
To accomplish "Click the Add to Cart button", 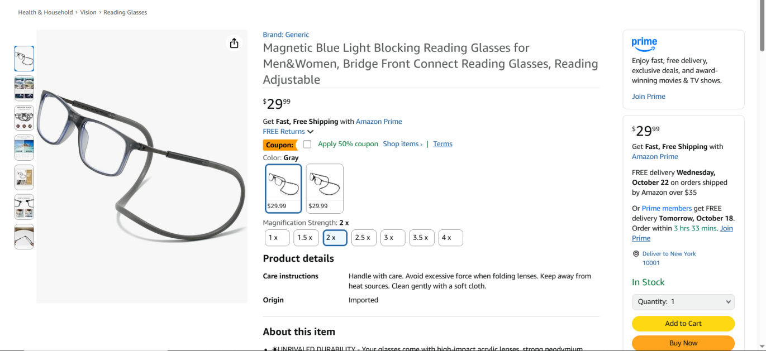I will pyautogui.click(x=683, y=324).
